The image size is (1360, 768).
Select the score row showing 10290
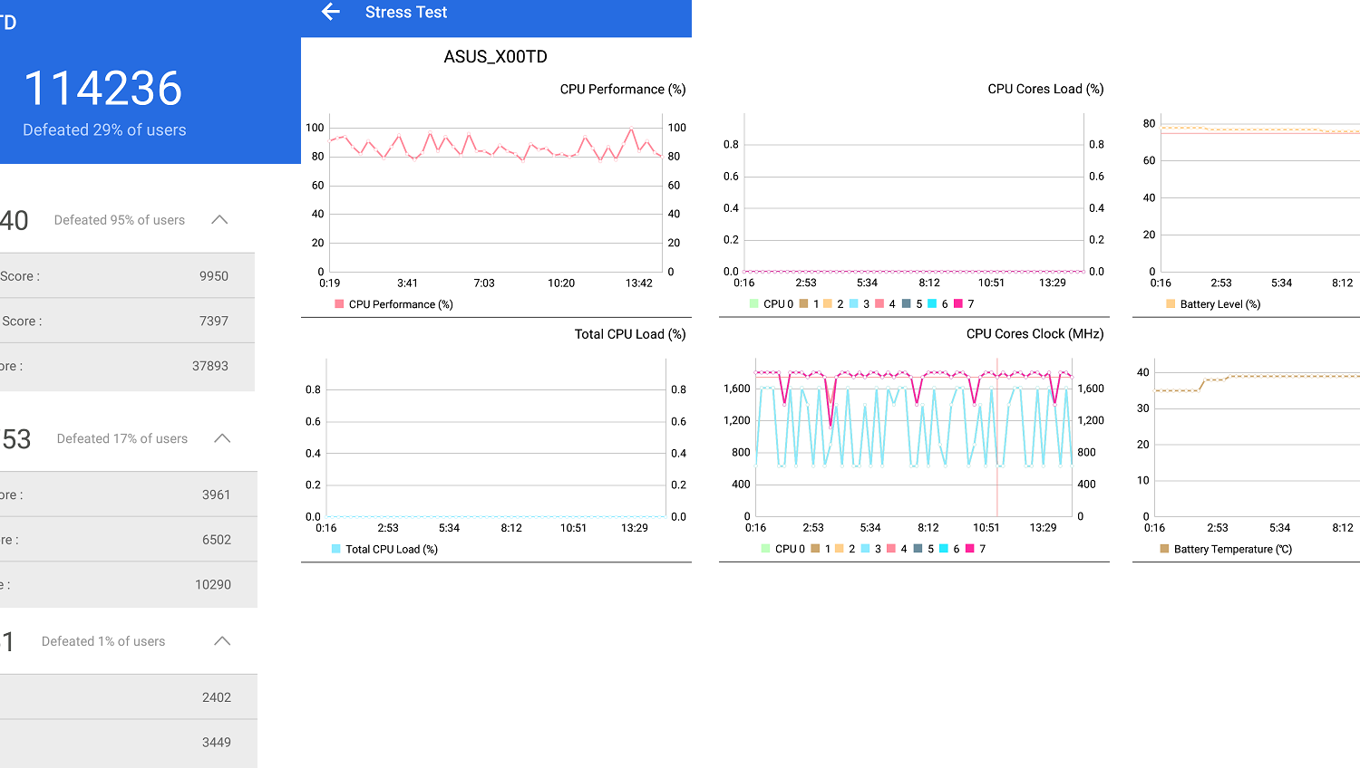(x=127, y=584)
